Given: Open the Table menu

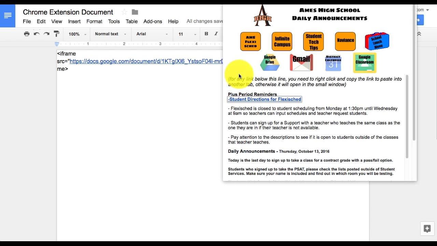Looking at the screenshot, I should tap(131, 21).
